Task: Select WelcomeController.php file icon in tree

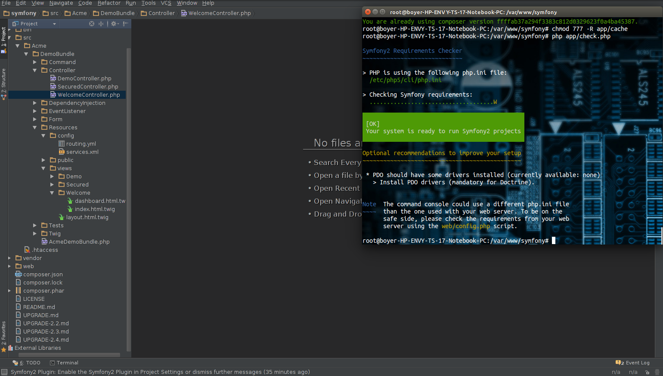Action: [53, 95]
